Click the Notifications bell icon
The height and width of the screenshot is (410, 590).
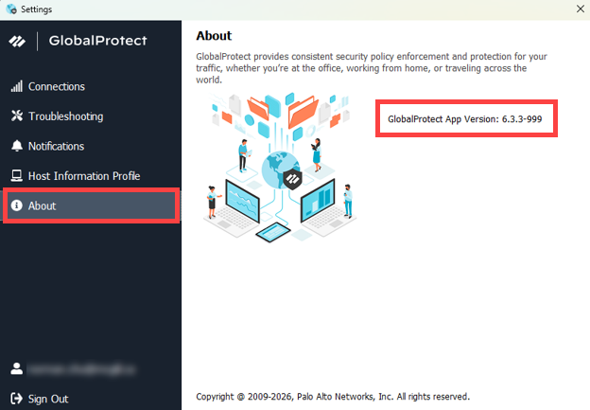pos(17,146)
